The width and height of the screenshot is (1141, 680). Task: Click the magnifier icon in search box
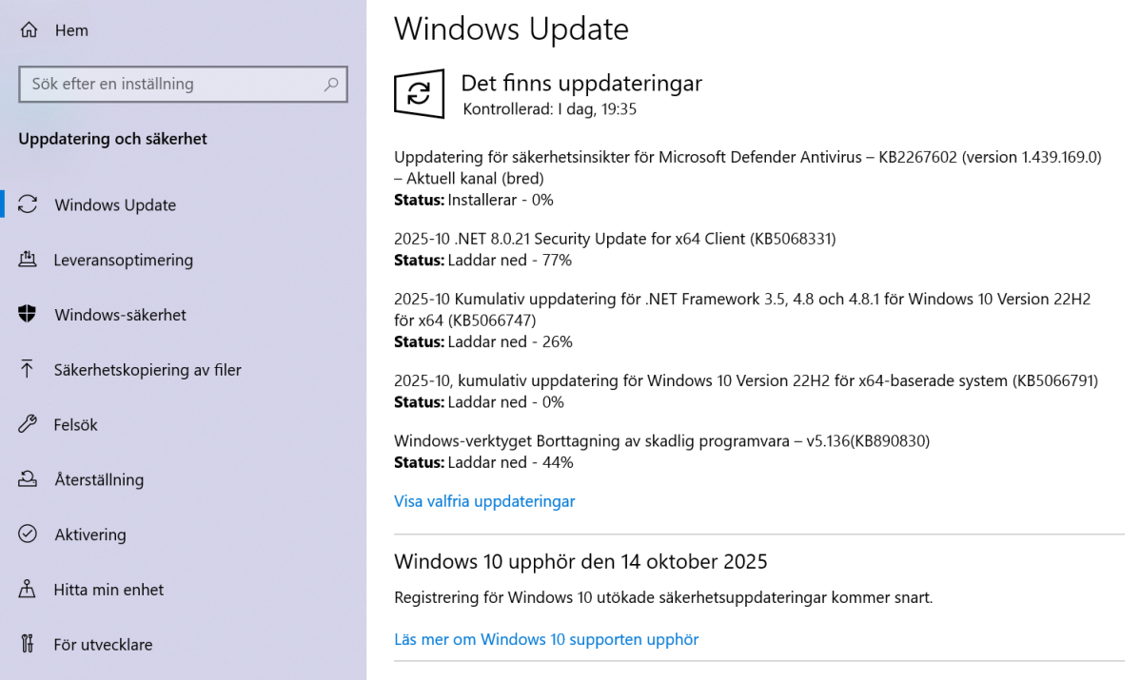[x=331, y=84]
